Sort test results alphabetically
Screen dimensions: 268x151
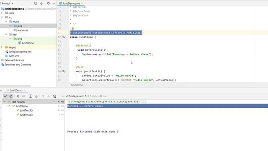coord(18,96)
